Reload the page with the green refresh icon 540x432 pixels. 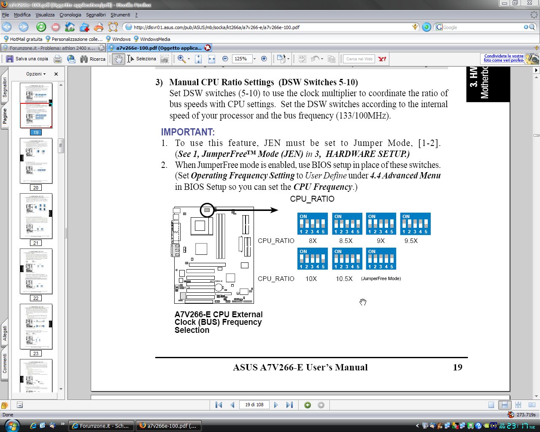pyautogui.click(x=41, y=27)
